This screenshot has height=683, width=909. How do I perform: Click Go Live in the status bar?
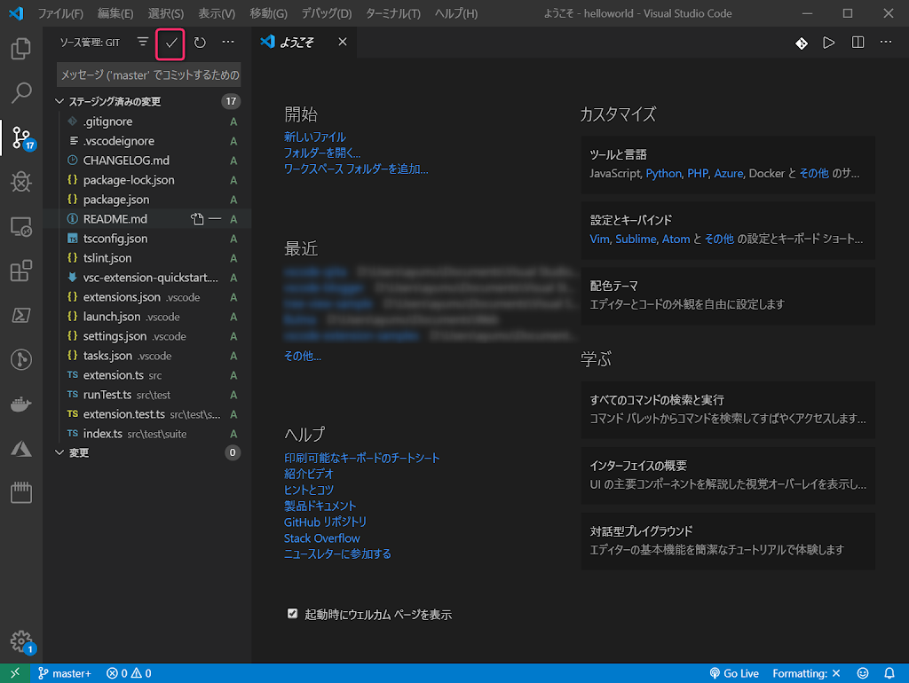pyautogui.click(x=734, y=673)
